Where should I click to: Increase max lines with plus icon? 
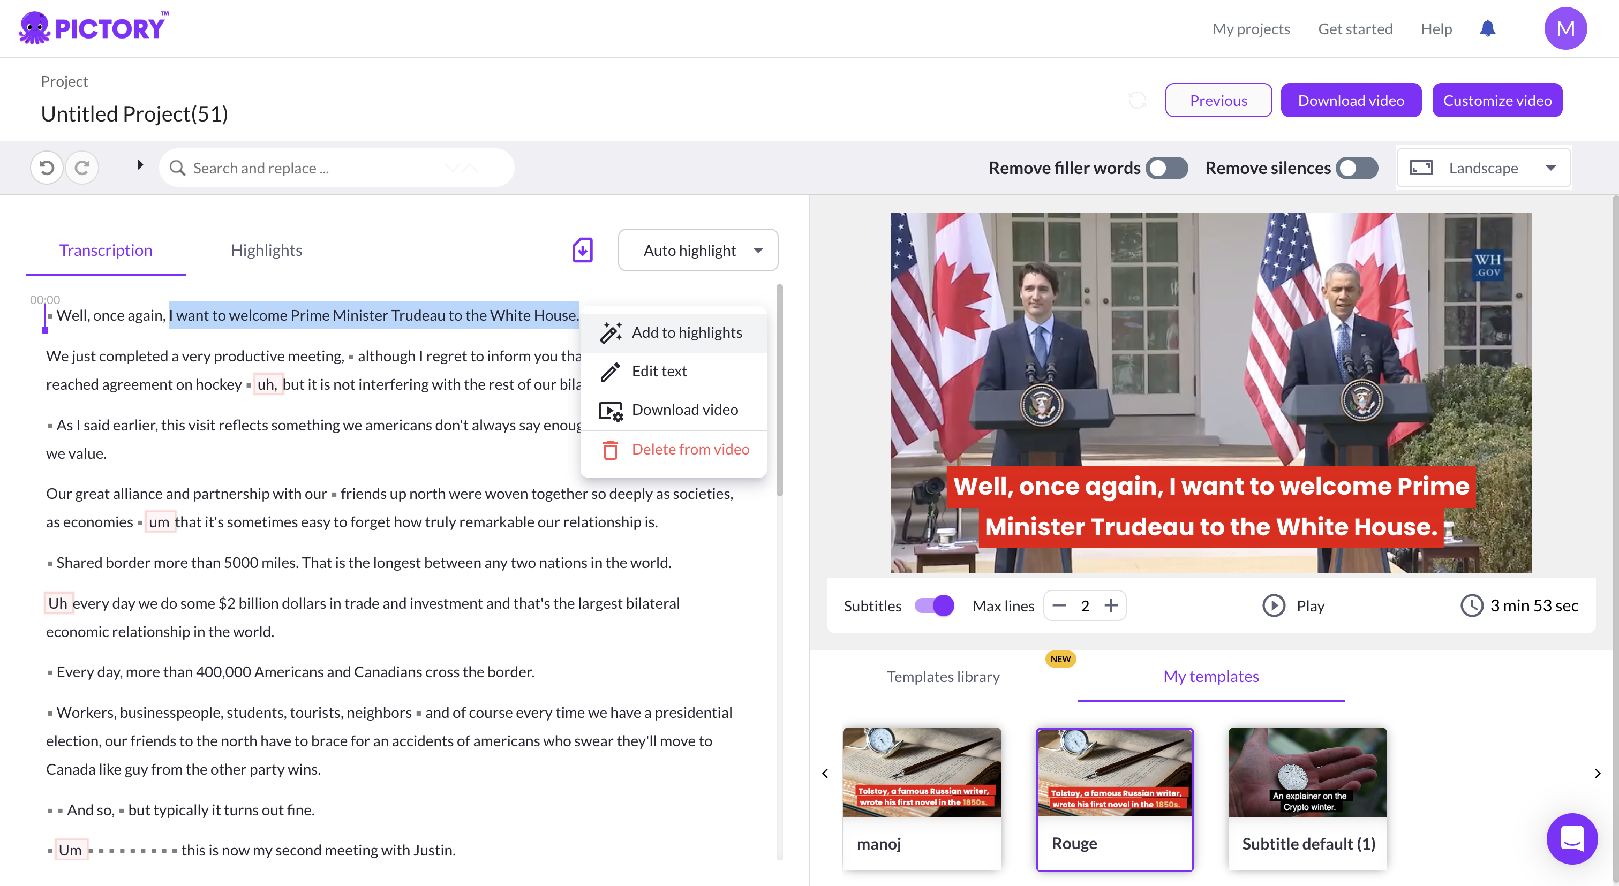tap(1111, 606)
